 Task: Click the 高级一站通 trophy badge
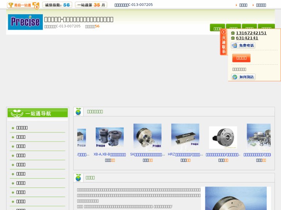coord(23,5)
